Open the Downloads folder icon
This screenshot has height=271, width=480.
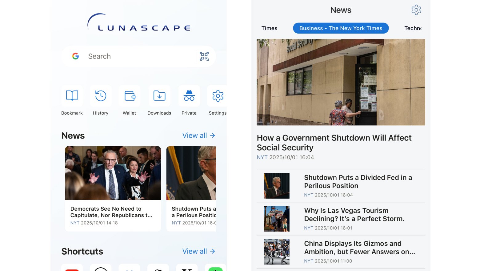pyautogui.click(x=159, y=96)
